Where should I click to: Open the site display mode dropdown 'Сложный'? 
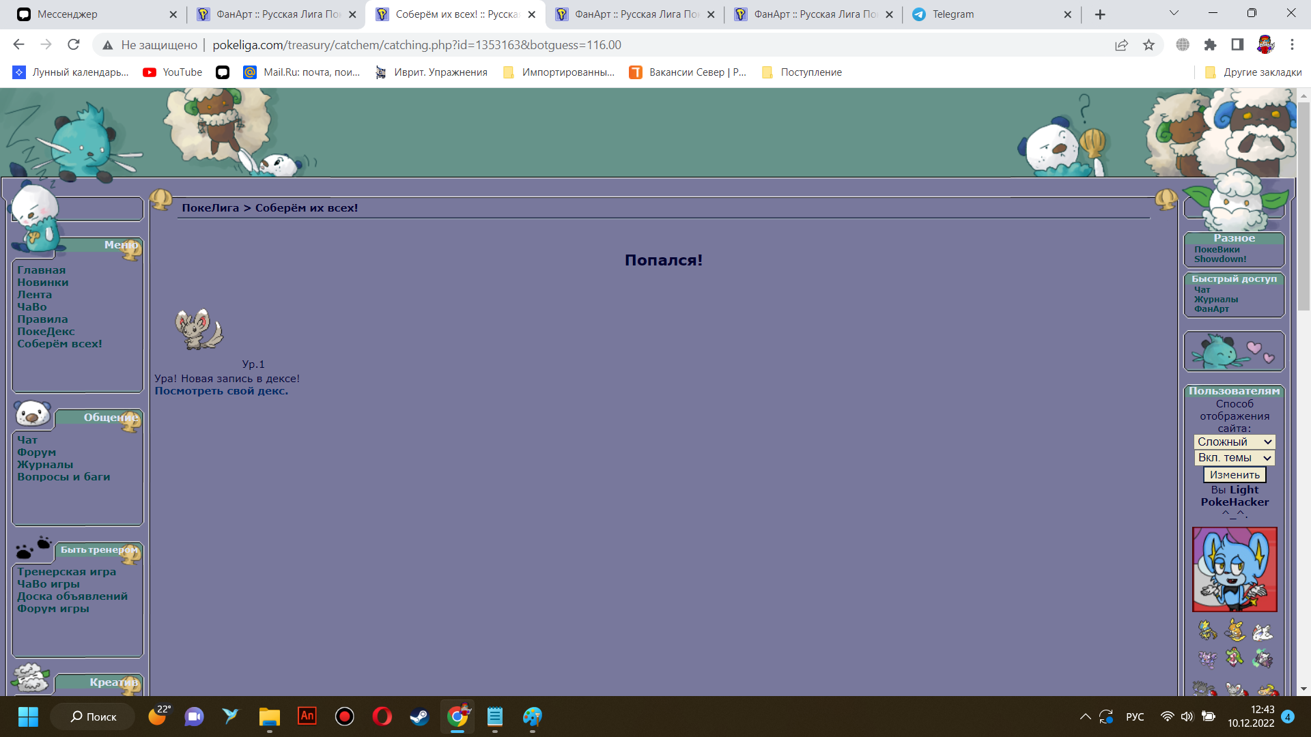[1235, 442]
